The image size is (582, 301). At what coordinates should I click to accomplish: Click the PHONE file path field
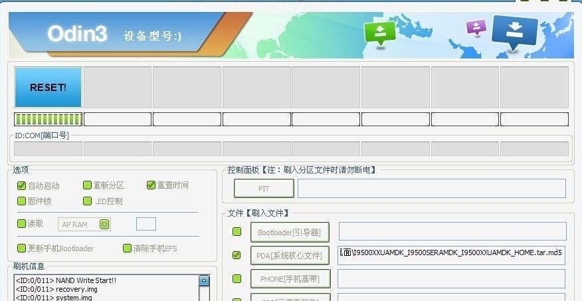[x=451, y=278]
